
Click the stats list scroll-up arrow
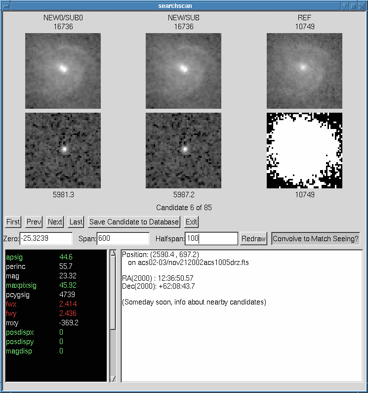tap(113, 254)
